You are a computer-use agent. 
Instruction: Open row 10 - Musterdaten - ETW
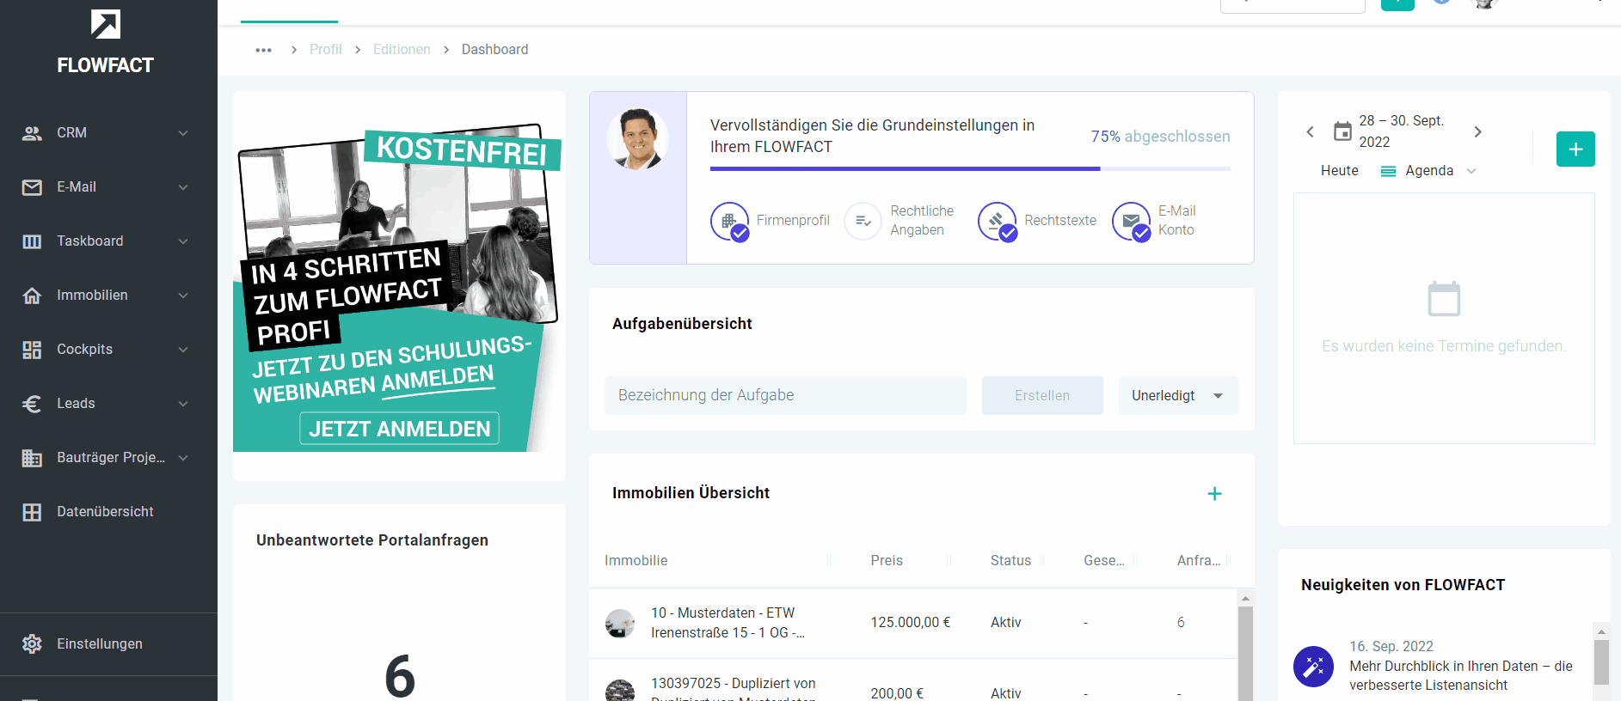coord(912,623)
